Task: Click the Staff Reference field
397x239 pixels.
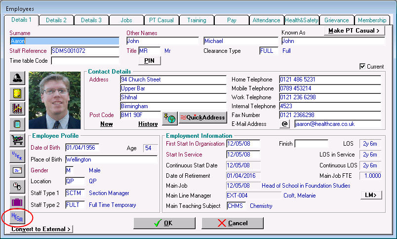Action: 85,51
